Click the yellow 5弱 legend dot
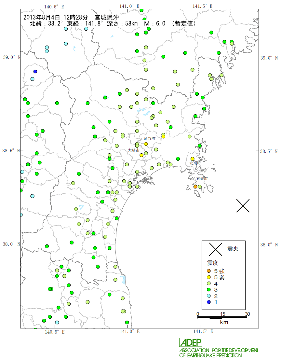Viewport: 281px width, 360px height. [x=209, y=277]
